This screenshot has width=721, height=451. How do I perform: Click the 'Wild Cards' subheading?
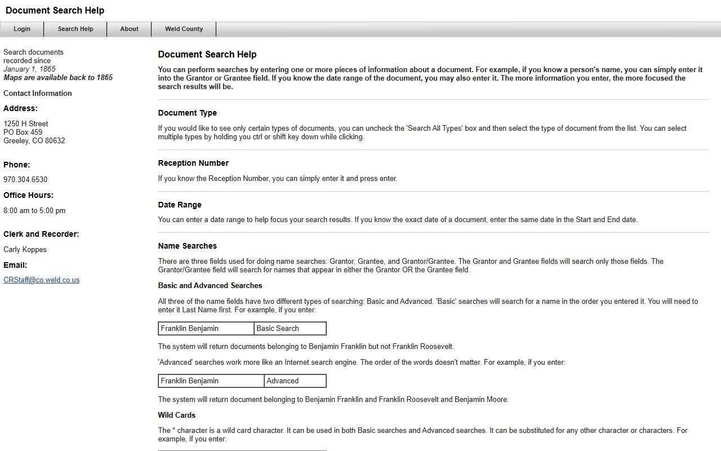pyautogui.click(x=177, y=415)
